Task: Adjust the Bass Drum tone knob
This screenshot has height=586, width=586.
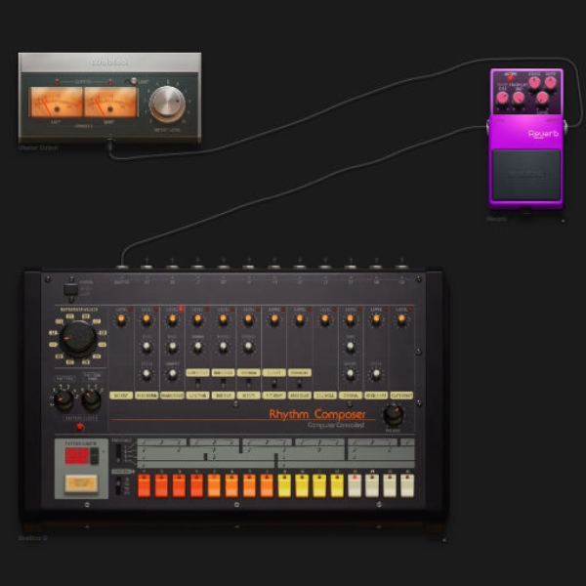Action: [146, 348]
